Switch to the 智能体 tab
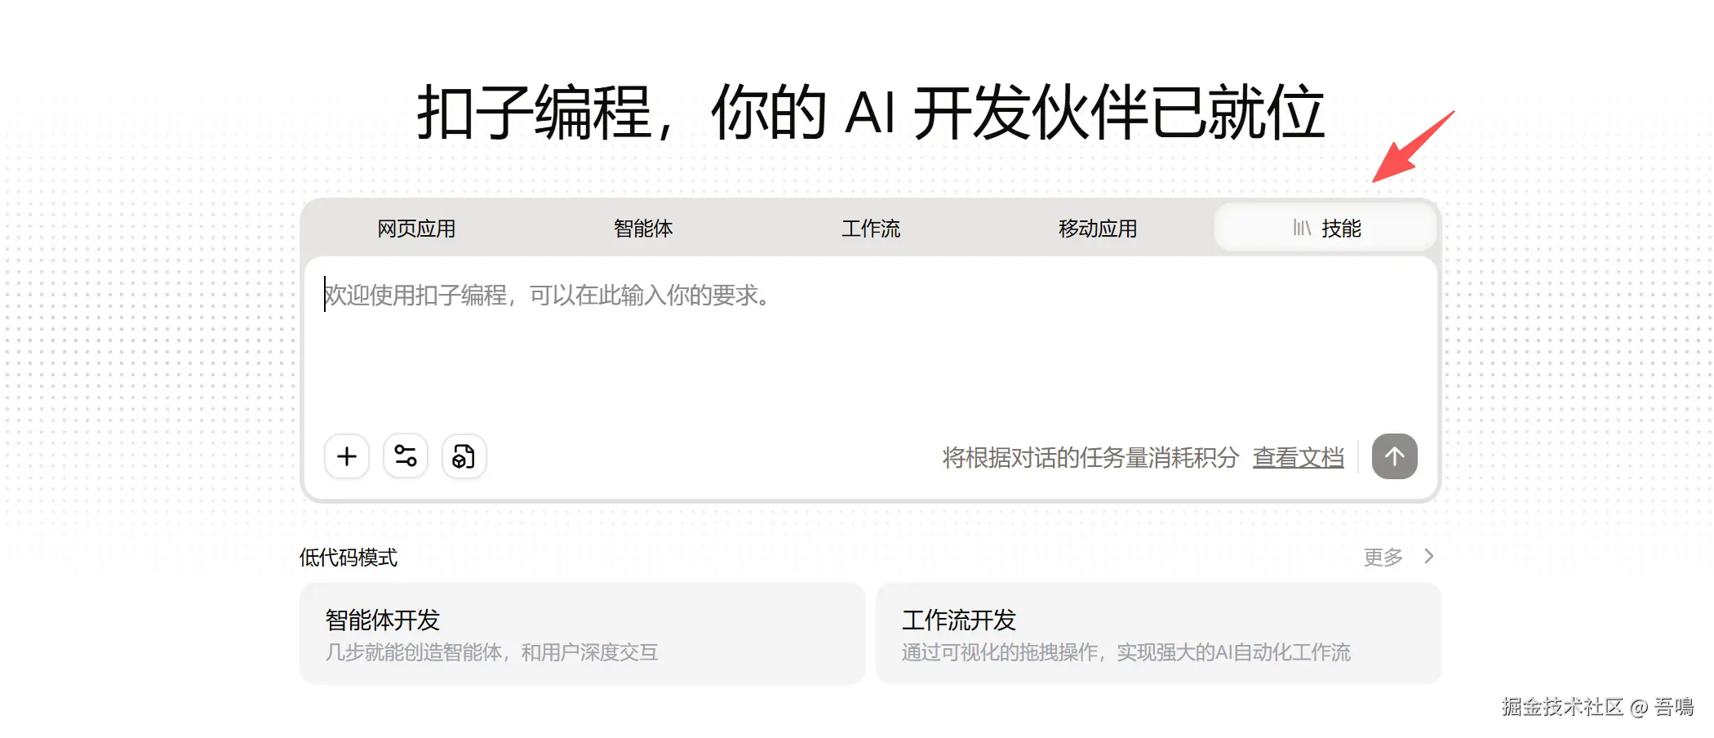 (x=643, y=229)
